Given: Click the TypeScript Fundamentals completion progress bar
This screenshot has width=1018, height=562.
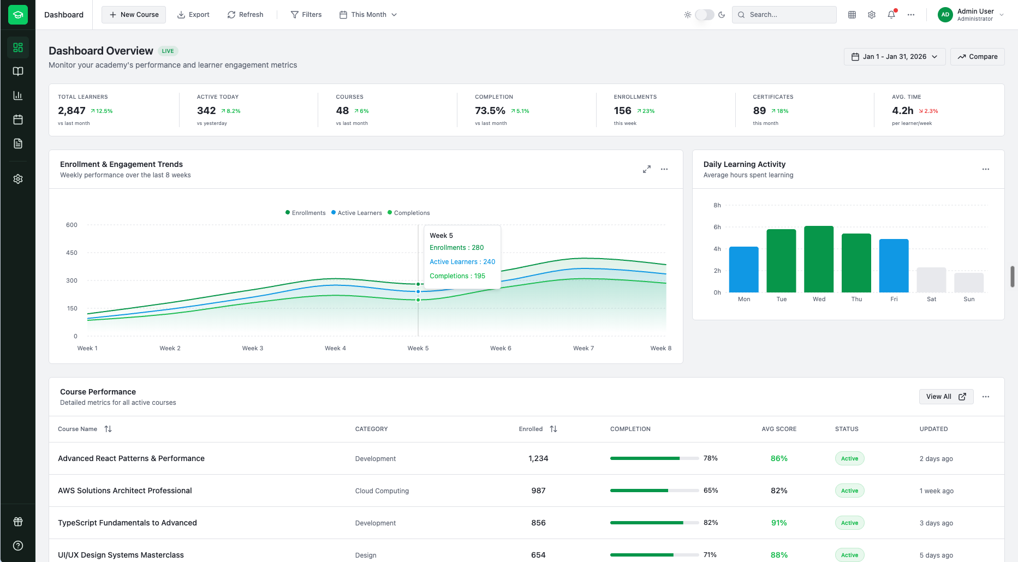Looking at the screenshot, I should pos(654,523).
